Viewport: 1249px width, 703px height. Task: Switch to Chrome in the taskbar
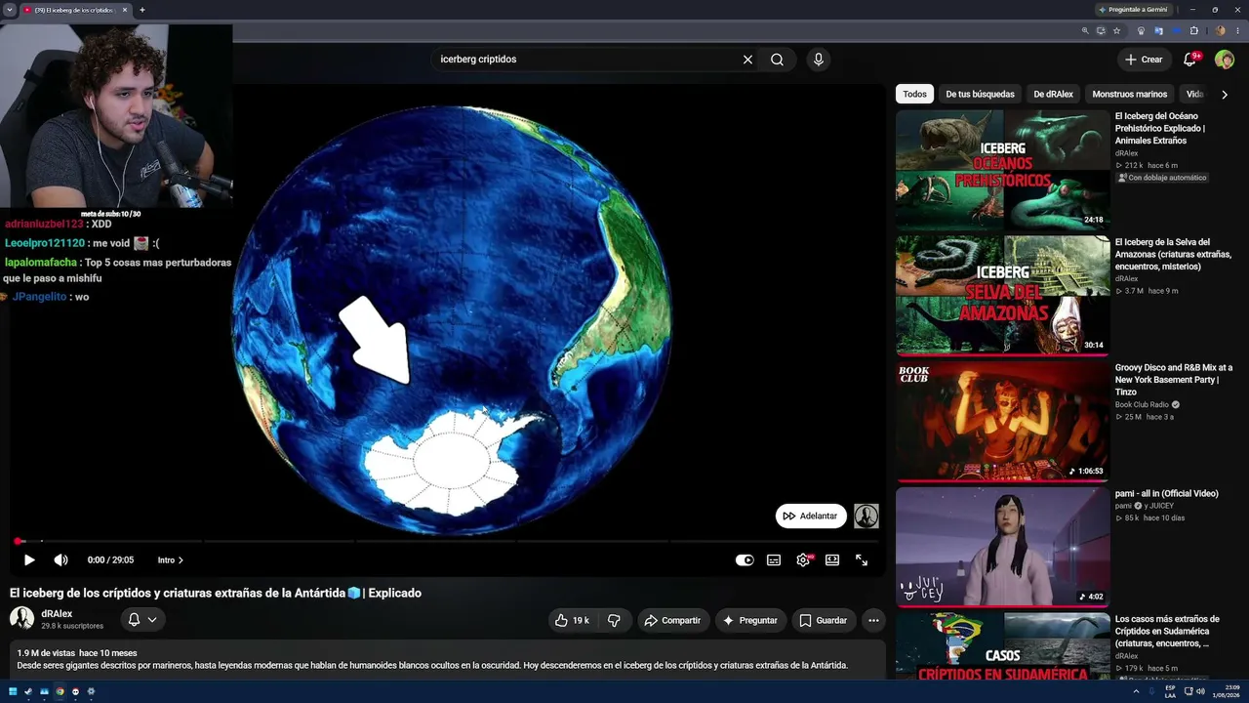[60, 691]
